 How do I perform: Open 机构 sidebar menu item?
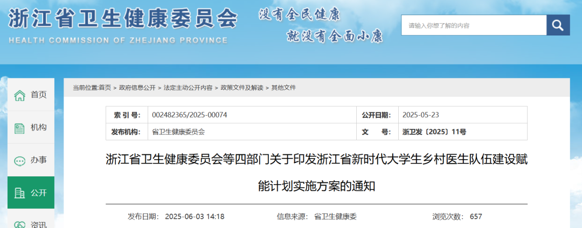[31, 127]
